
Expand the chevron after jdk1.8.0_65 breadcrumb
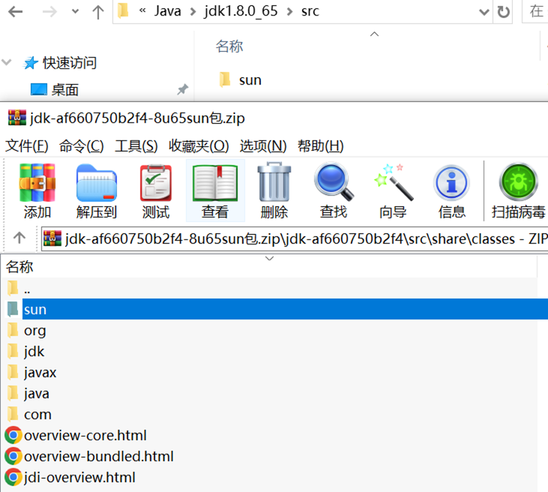point(289,12)
